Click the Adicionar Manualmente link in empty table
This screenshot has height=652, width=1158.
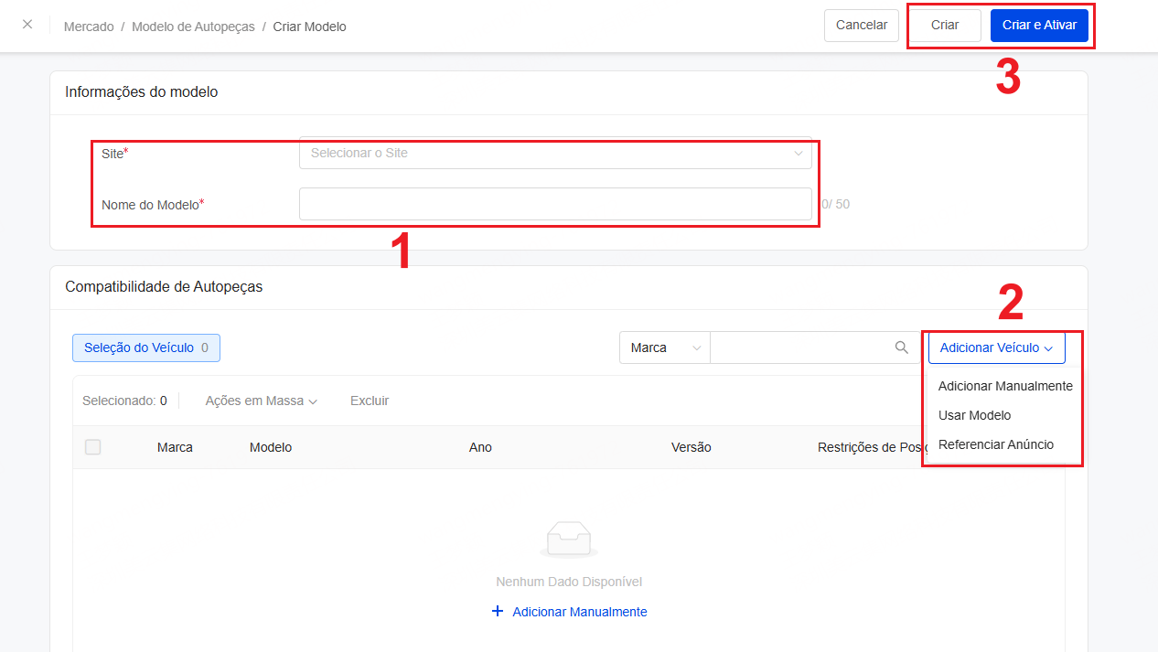580,612
